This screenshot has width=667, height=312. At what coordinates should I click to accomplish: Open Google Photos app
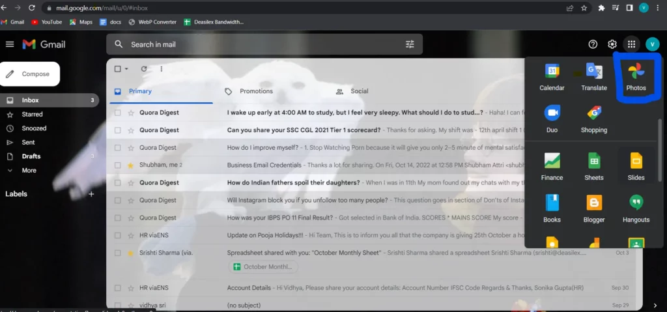[636, 77]
